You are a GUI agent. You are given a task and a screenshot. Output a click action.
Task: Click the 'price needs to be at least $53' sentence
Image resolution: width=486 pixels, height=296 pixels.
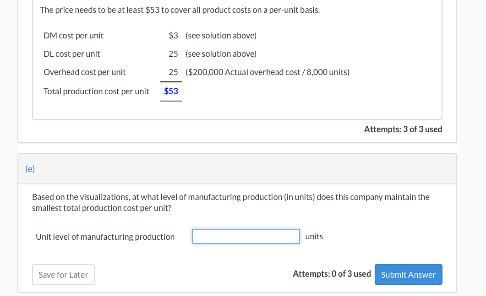point(180,10)
